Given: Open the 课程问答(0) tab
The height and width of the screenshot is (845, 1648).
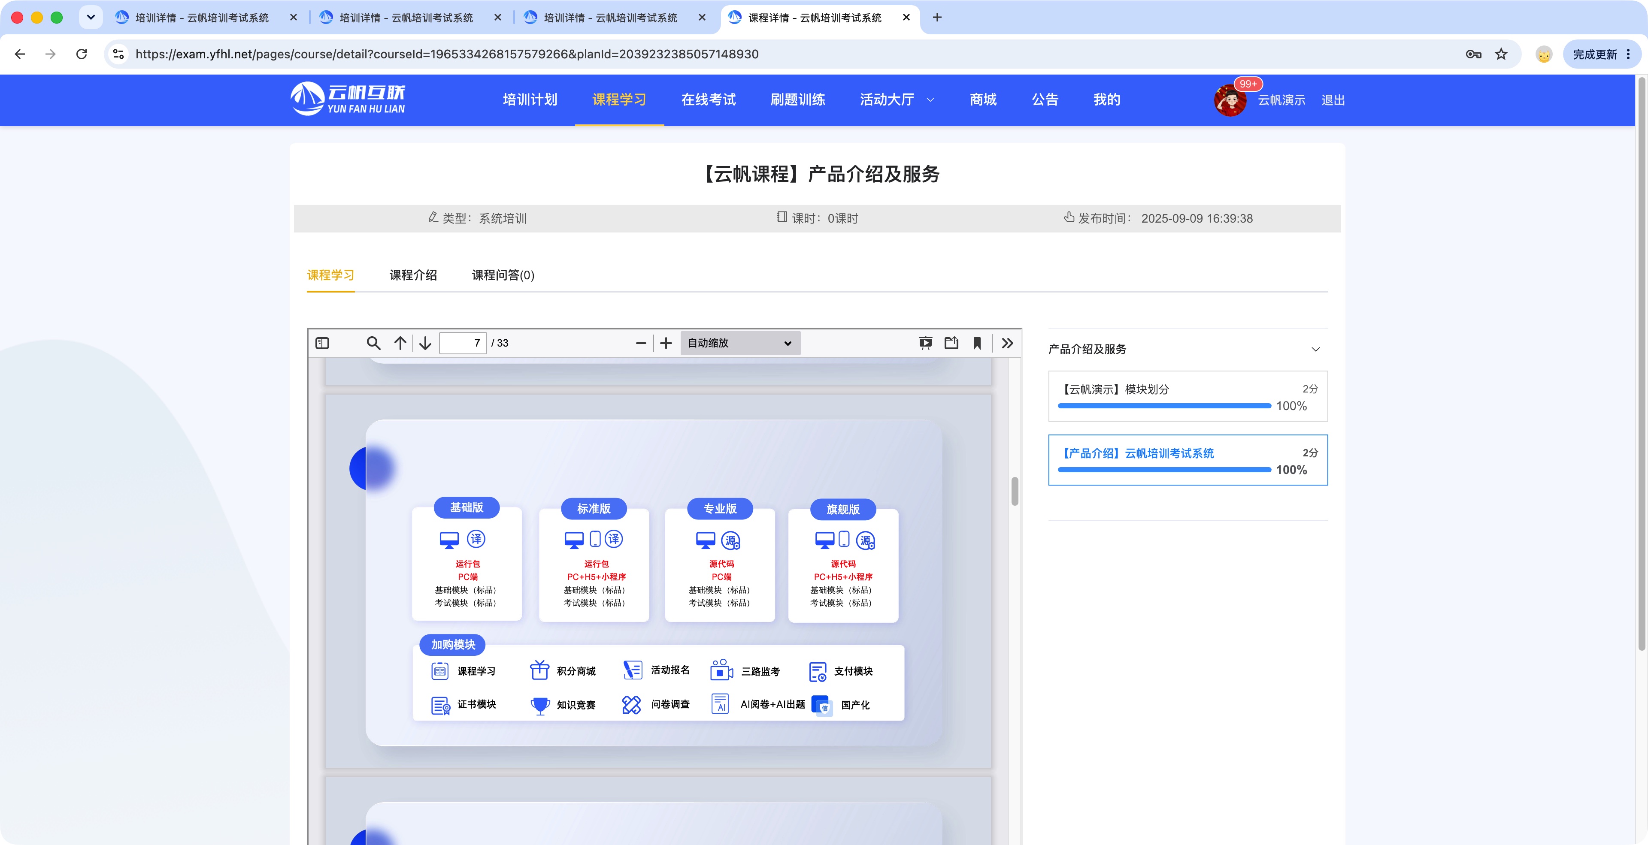Looking at the screenshot, I should coord(503,275).
